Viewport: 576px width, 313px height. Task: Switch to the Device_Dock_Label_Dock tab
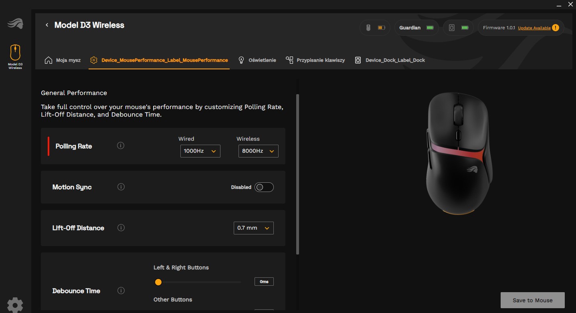[390, 60]
